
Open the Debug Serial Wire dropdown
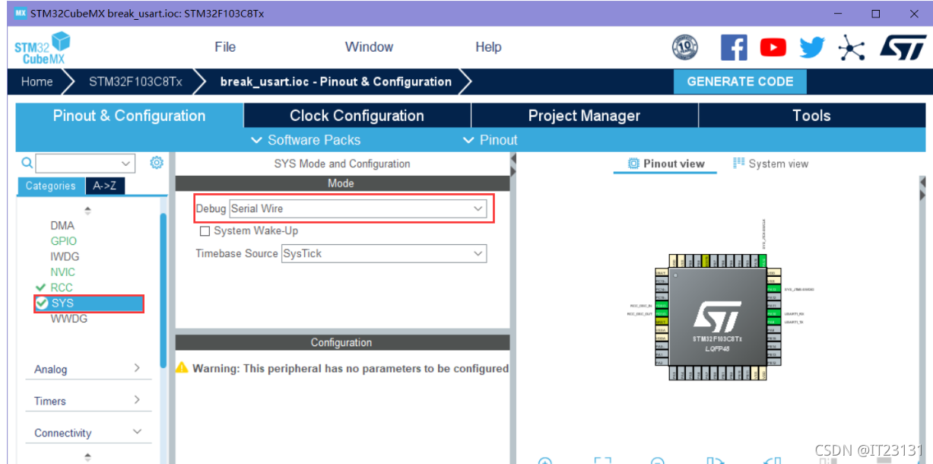point(358,208)
